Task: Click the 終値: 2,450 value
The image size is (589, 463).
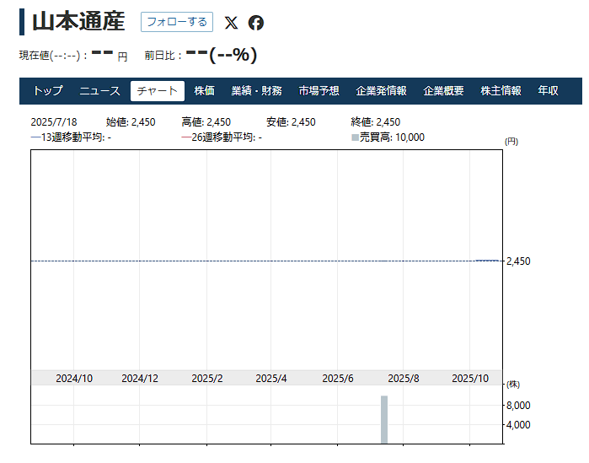Action: tap(376, 121)
